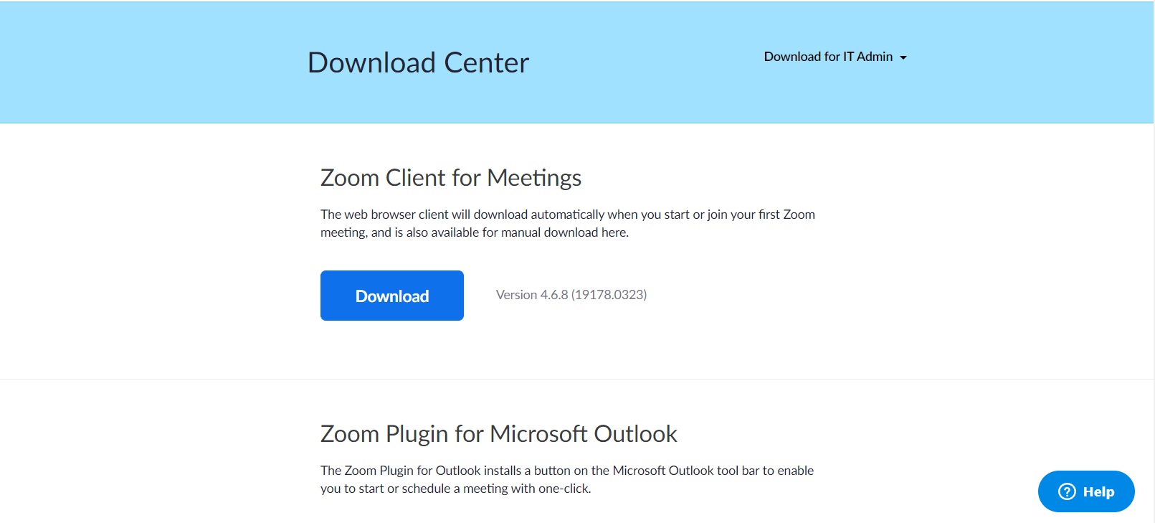This screenshot has height=523, width=1155.
Task: Open the blue Help chat button
Action: pos(1086,491)
